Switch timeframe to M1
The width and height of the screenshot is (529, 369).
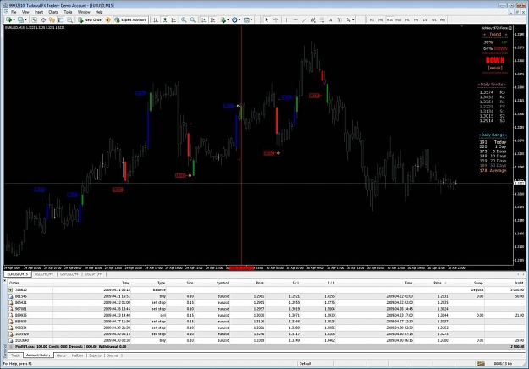point(372,20)
